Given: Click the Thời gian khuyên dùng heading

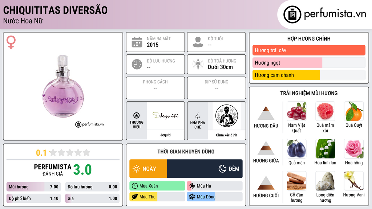Looking at the screenshot, I should (x=186, y=152).
